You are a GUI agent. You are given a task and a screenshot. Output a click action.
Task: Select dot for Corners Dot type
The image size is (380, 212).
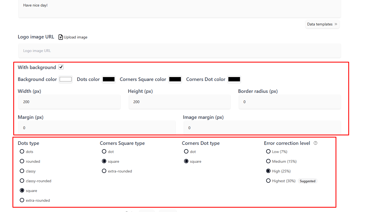[x=186, y=151]
